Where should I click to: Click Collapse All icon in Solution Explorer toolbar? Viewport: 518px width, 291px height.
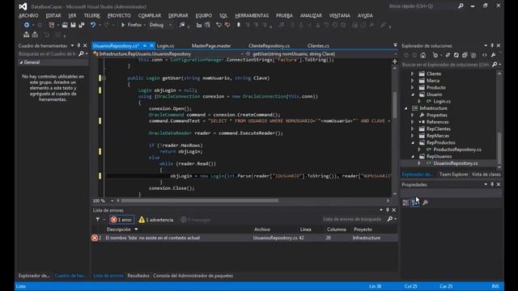click(465, 55)
